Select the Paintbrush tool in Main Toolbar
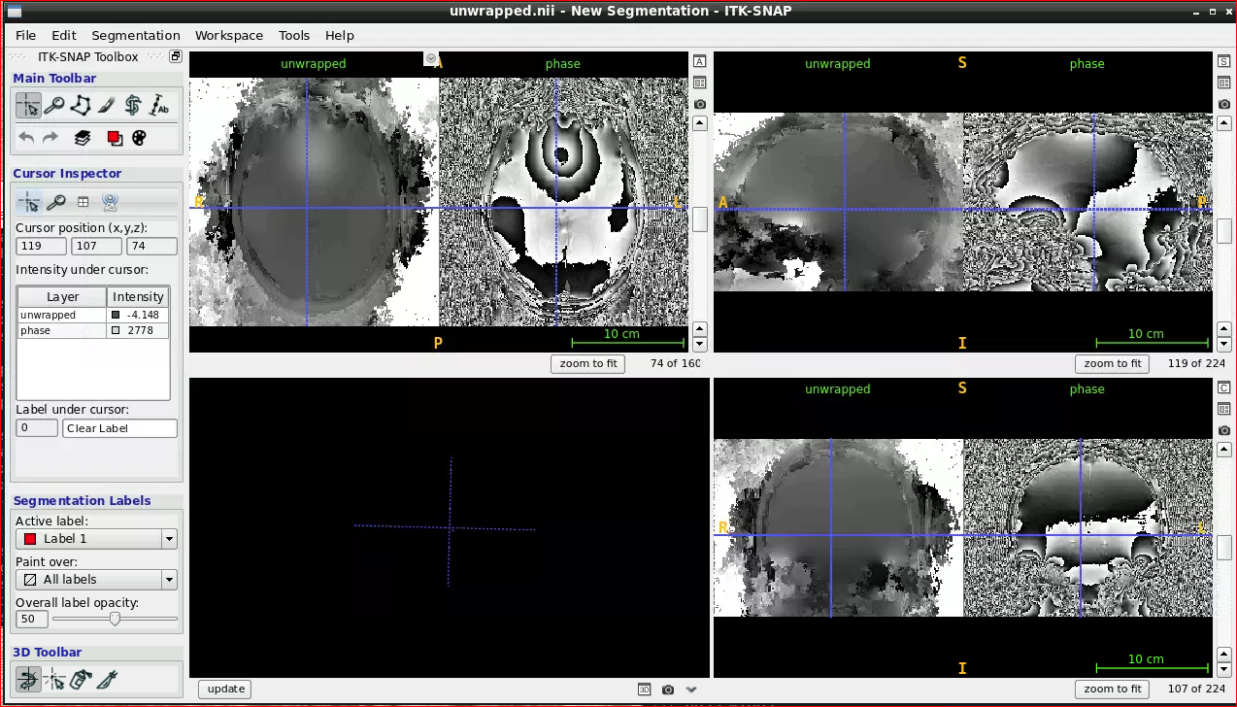 [x=107, y=106]
